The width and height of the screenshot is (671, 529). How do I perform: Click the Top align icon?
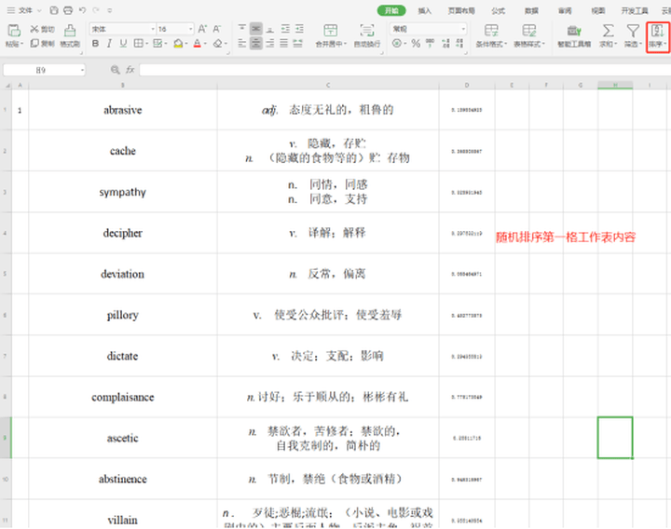click(x=241, y=29)
